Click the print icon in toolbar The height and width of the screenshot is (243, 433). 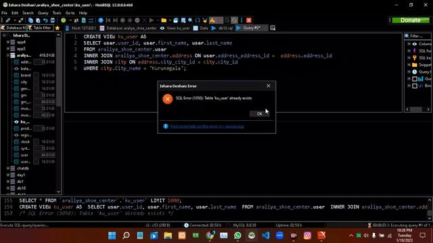(53, 20)
